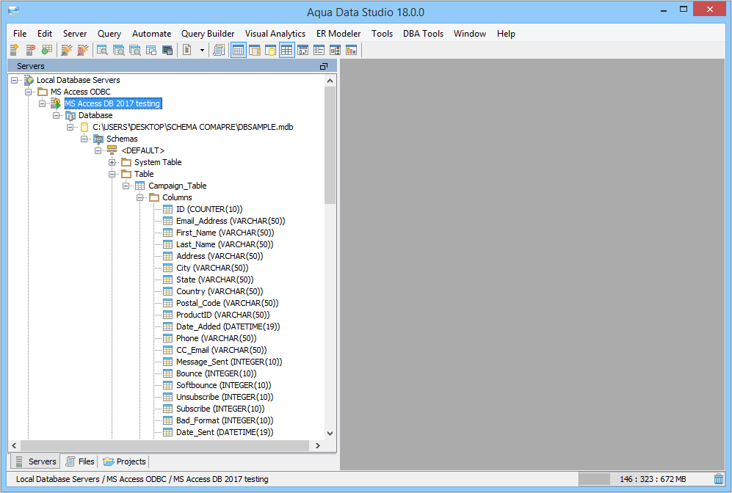Click the new document toolbar icon
This screenshot has width=732, height=493.
(187, 50)
